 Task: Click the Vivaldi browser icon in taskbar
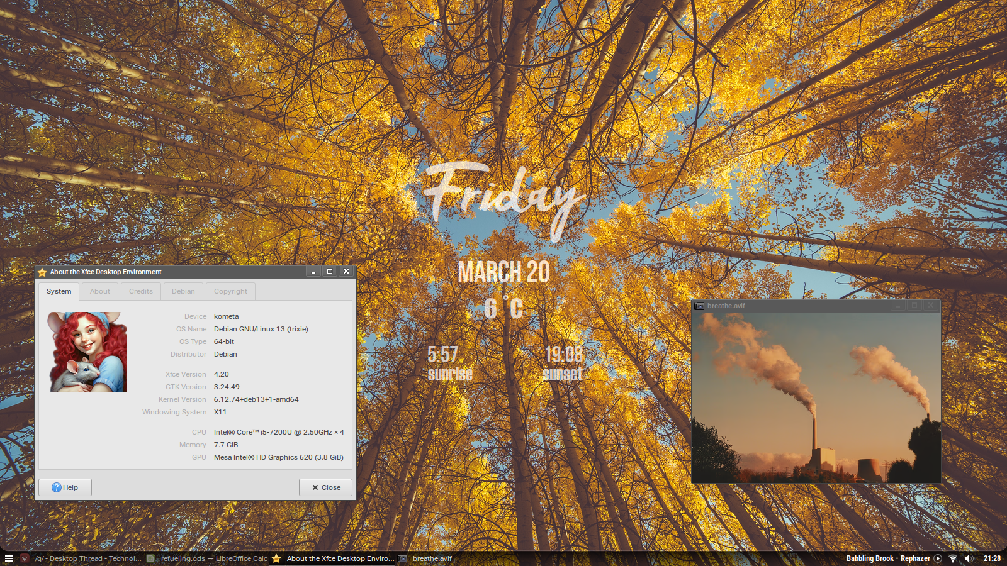(25, 558)
